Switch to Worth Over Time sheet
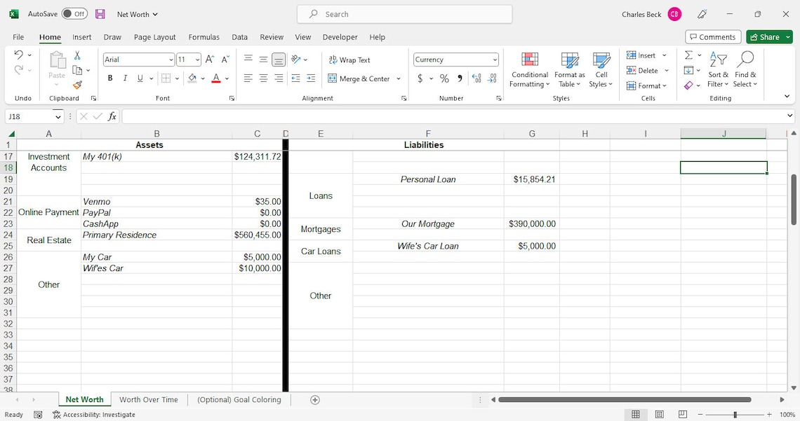The width and height of the screenshot is (800, 421). click(149, 399)
